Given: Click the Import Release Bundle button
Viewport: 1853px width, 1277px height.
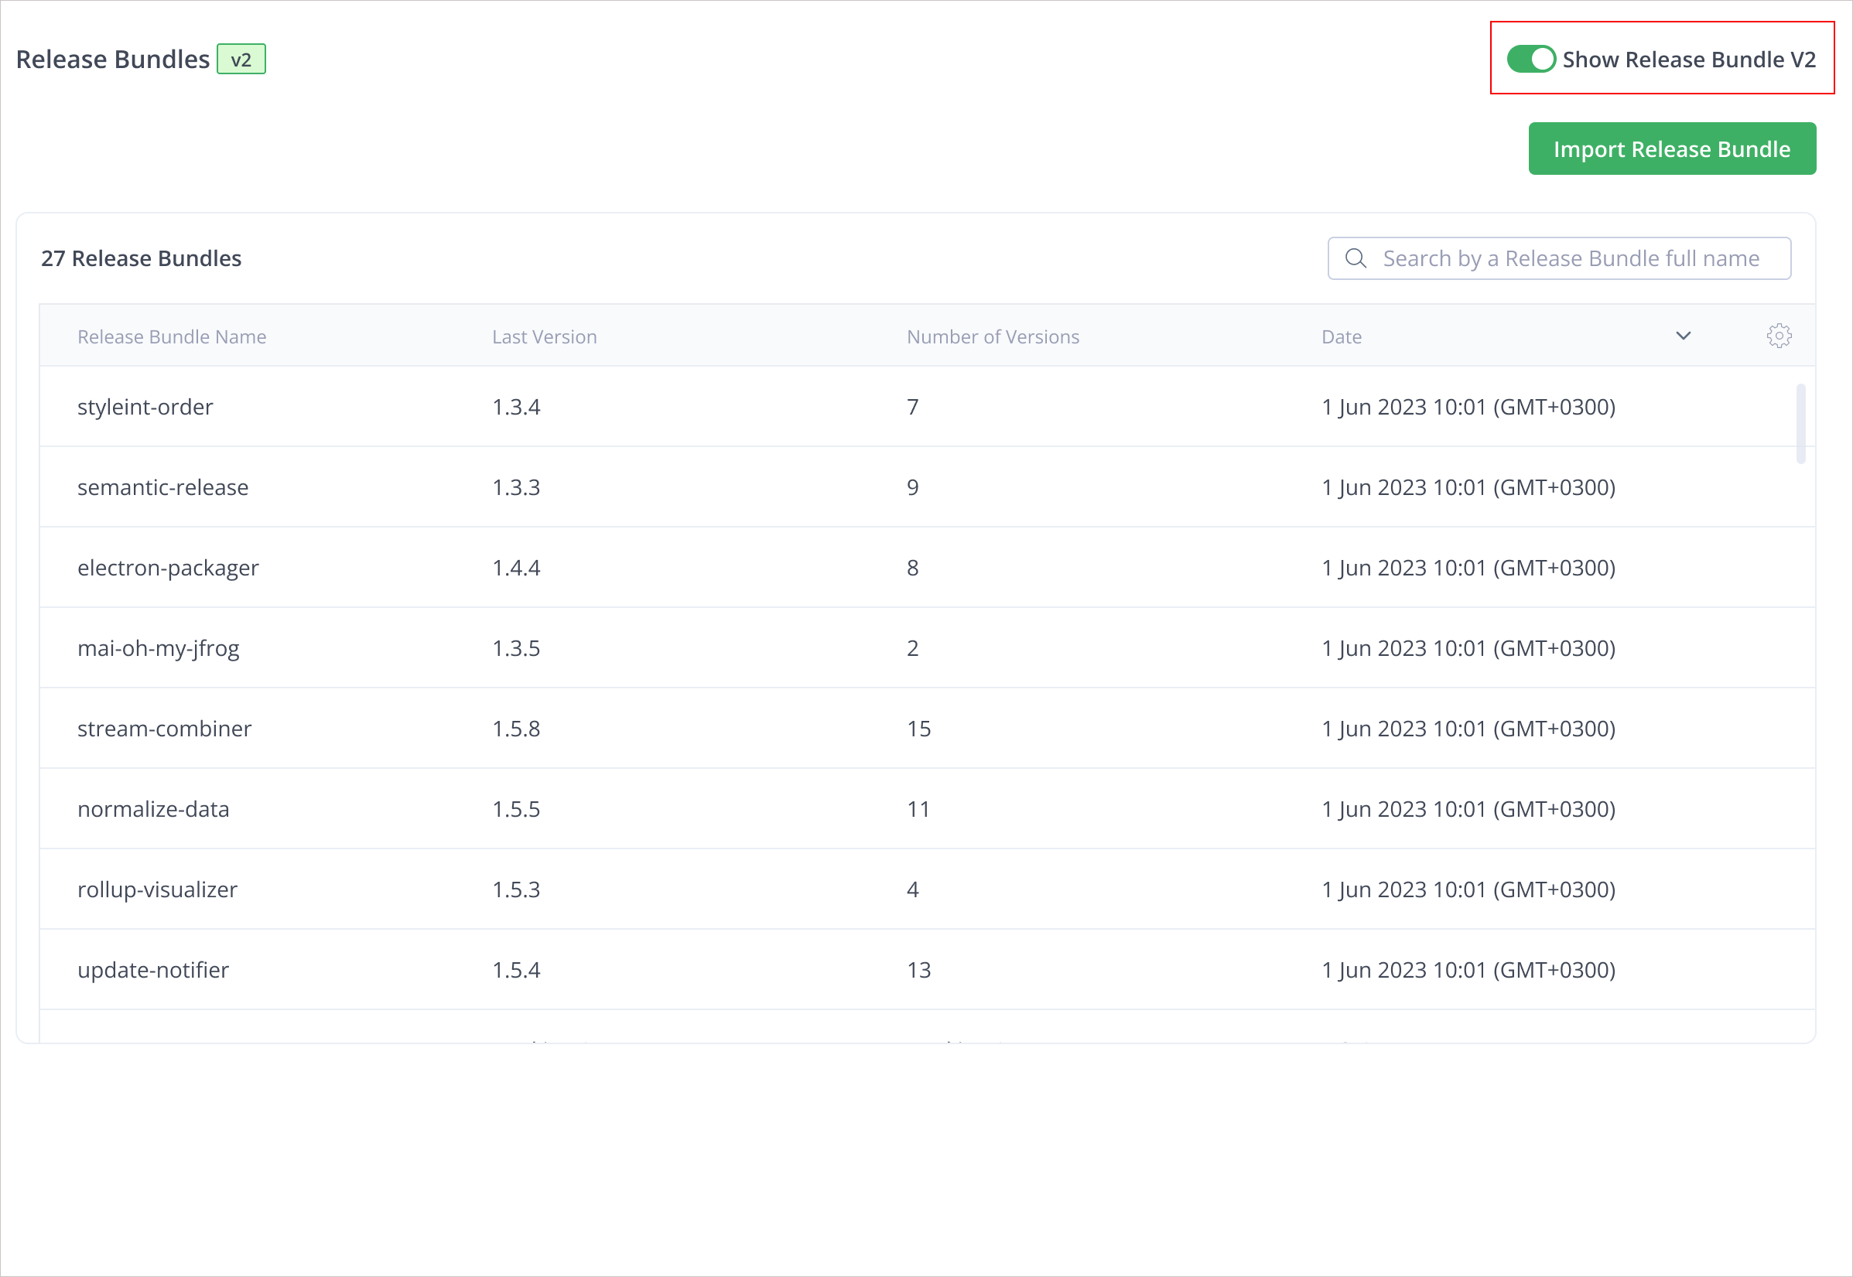Looking at the screenshot, I should point(1671,149).
